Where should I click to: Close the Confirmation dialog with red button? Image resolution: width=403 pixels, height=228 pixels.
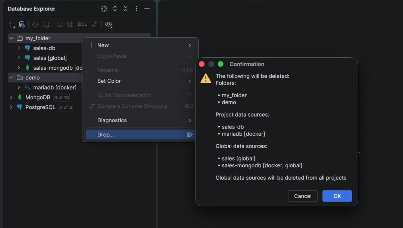[x=202, y=64]
